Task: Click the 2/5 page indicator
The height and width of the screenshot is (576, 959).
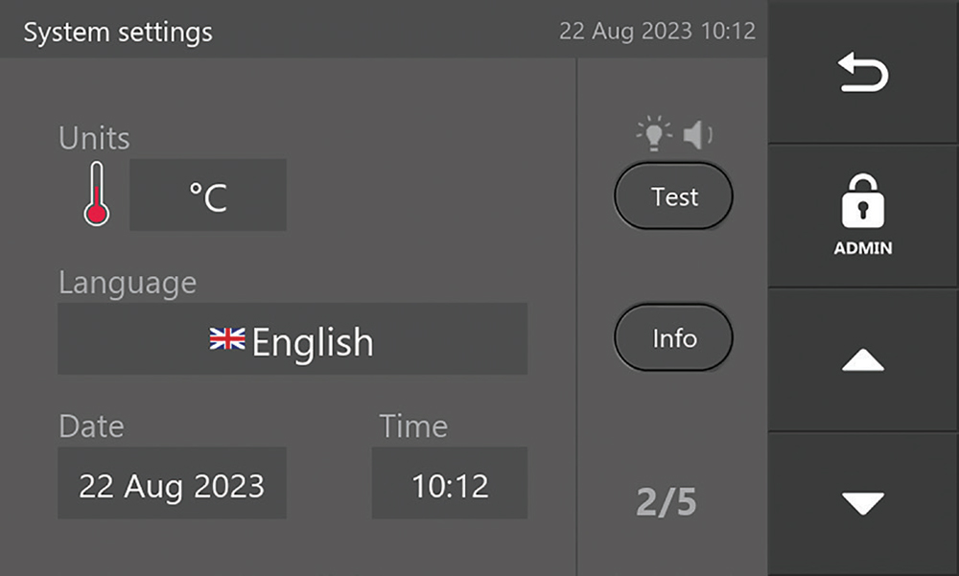Action: point(667,502)
